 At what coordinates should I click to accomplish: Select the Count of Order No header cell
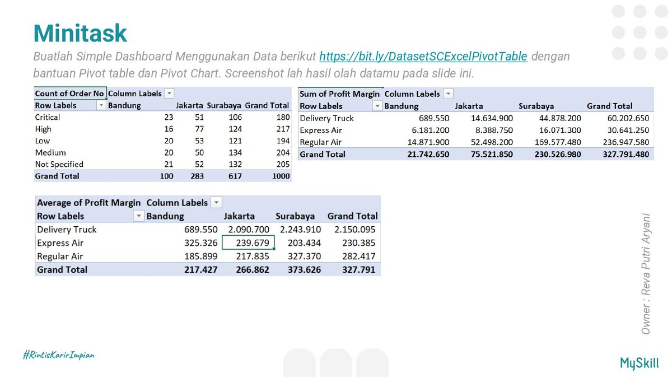click(x=69, y=94)
